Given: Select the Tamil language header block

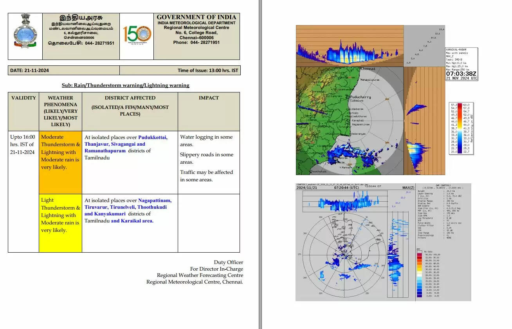Looking at the screenshot, I should (81, 31).
